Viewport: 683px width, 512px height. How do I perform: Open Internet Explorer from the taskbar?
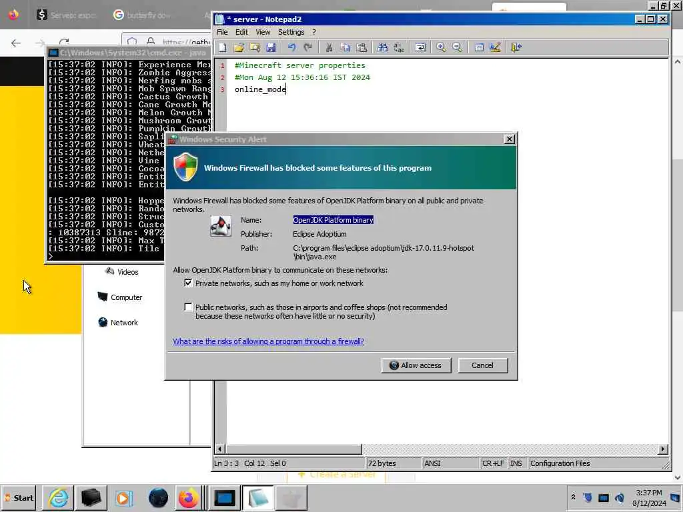click(59, 497)
